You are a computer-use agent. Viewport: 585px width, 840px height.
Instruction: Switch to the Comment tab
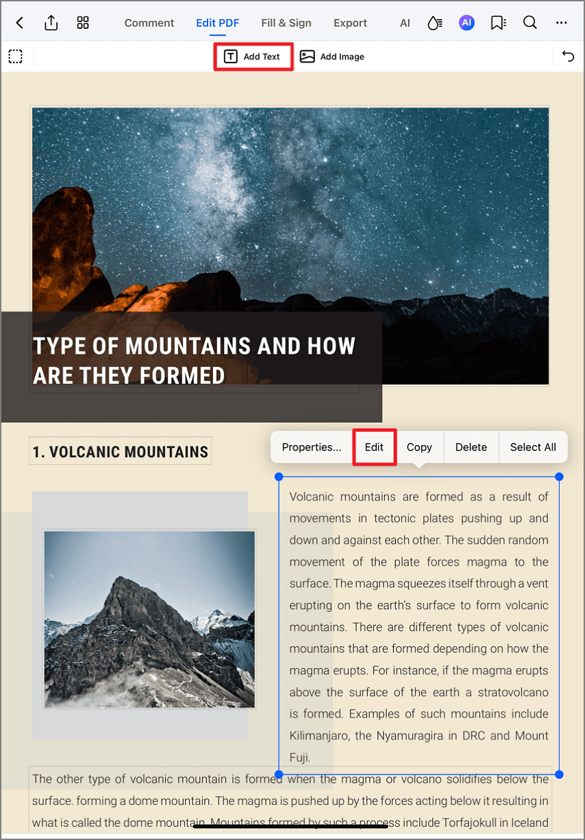point(149,23)
